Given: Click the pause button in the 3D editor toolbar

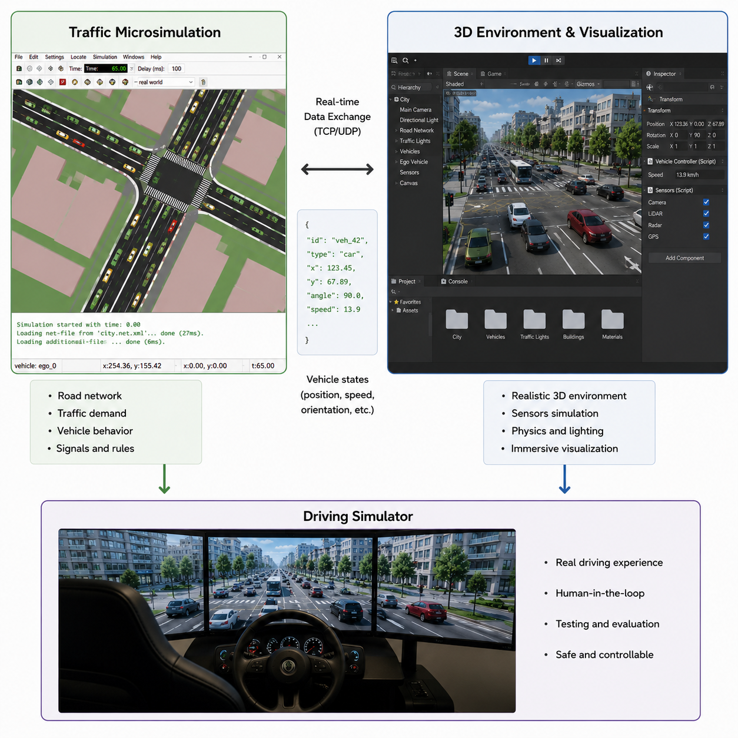Looking at the screenshot, I should pyautogui.click(x=546, y=60).
